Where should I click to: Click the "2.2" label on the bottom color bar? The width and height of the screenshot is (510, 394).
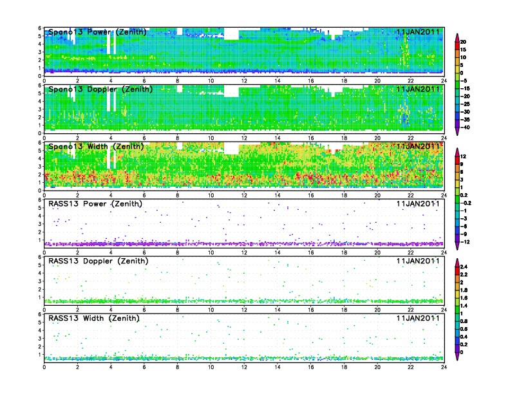(464, 275)
